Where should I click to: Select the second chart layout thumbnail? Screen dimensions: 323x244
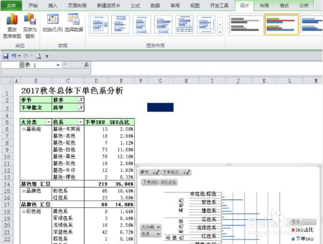tap(121, 24)
